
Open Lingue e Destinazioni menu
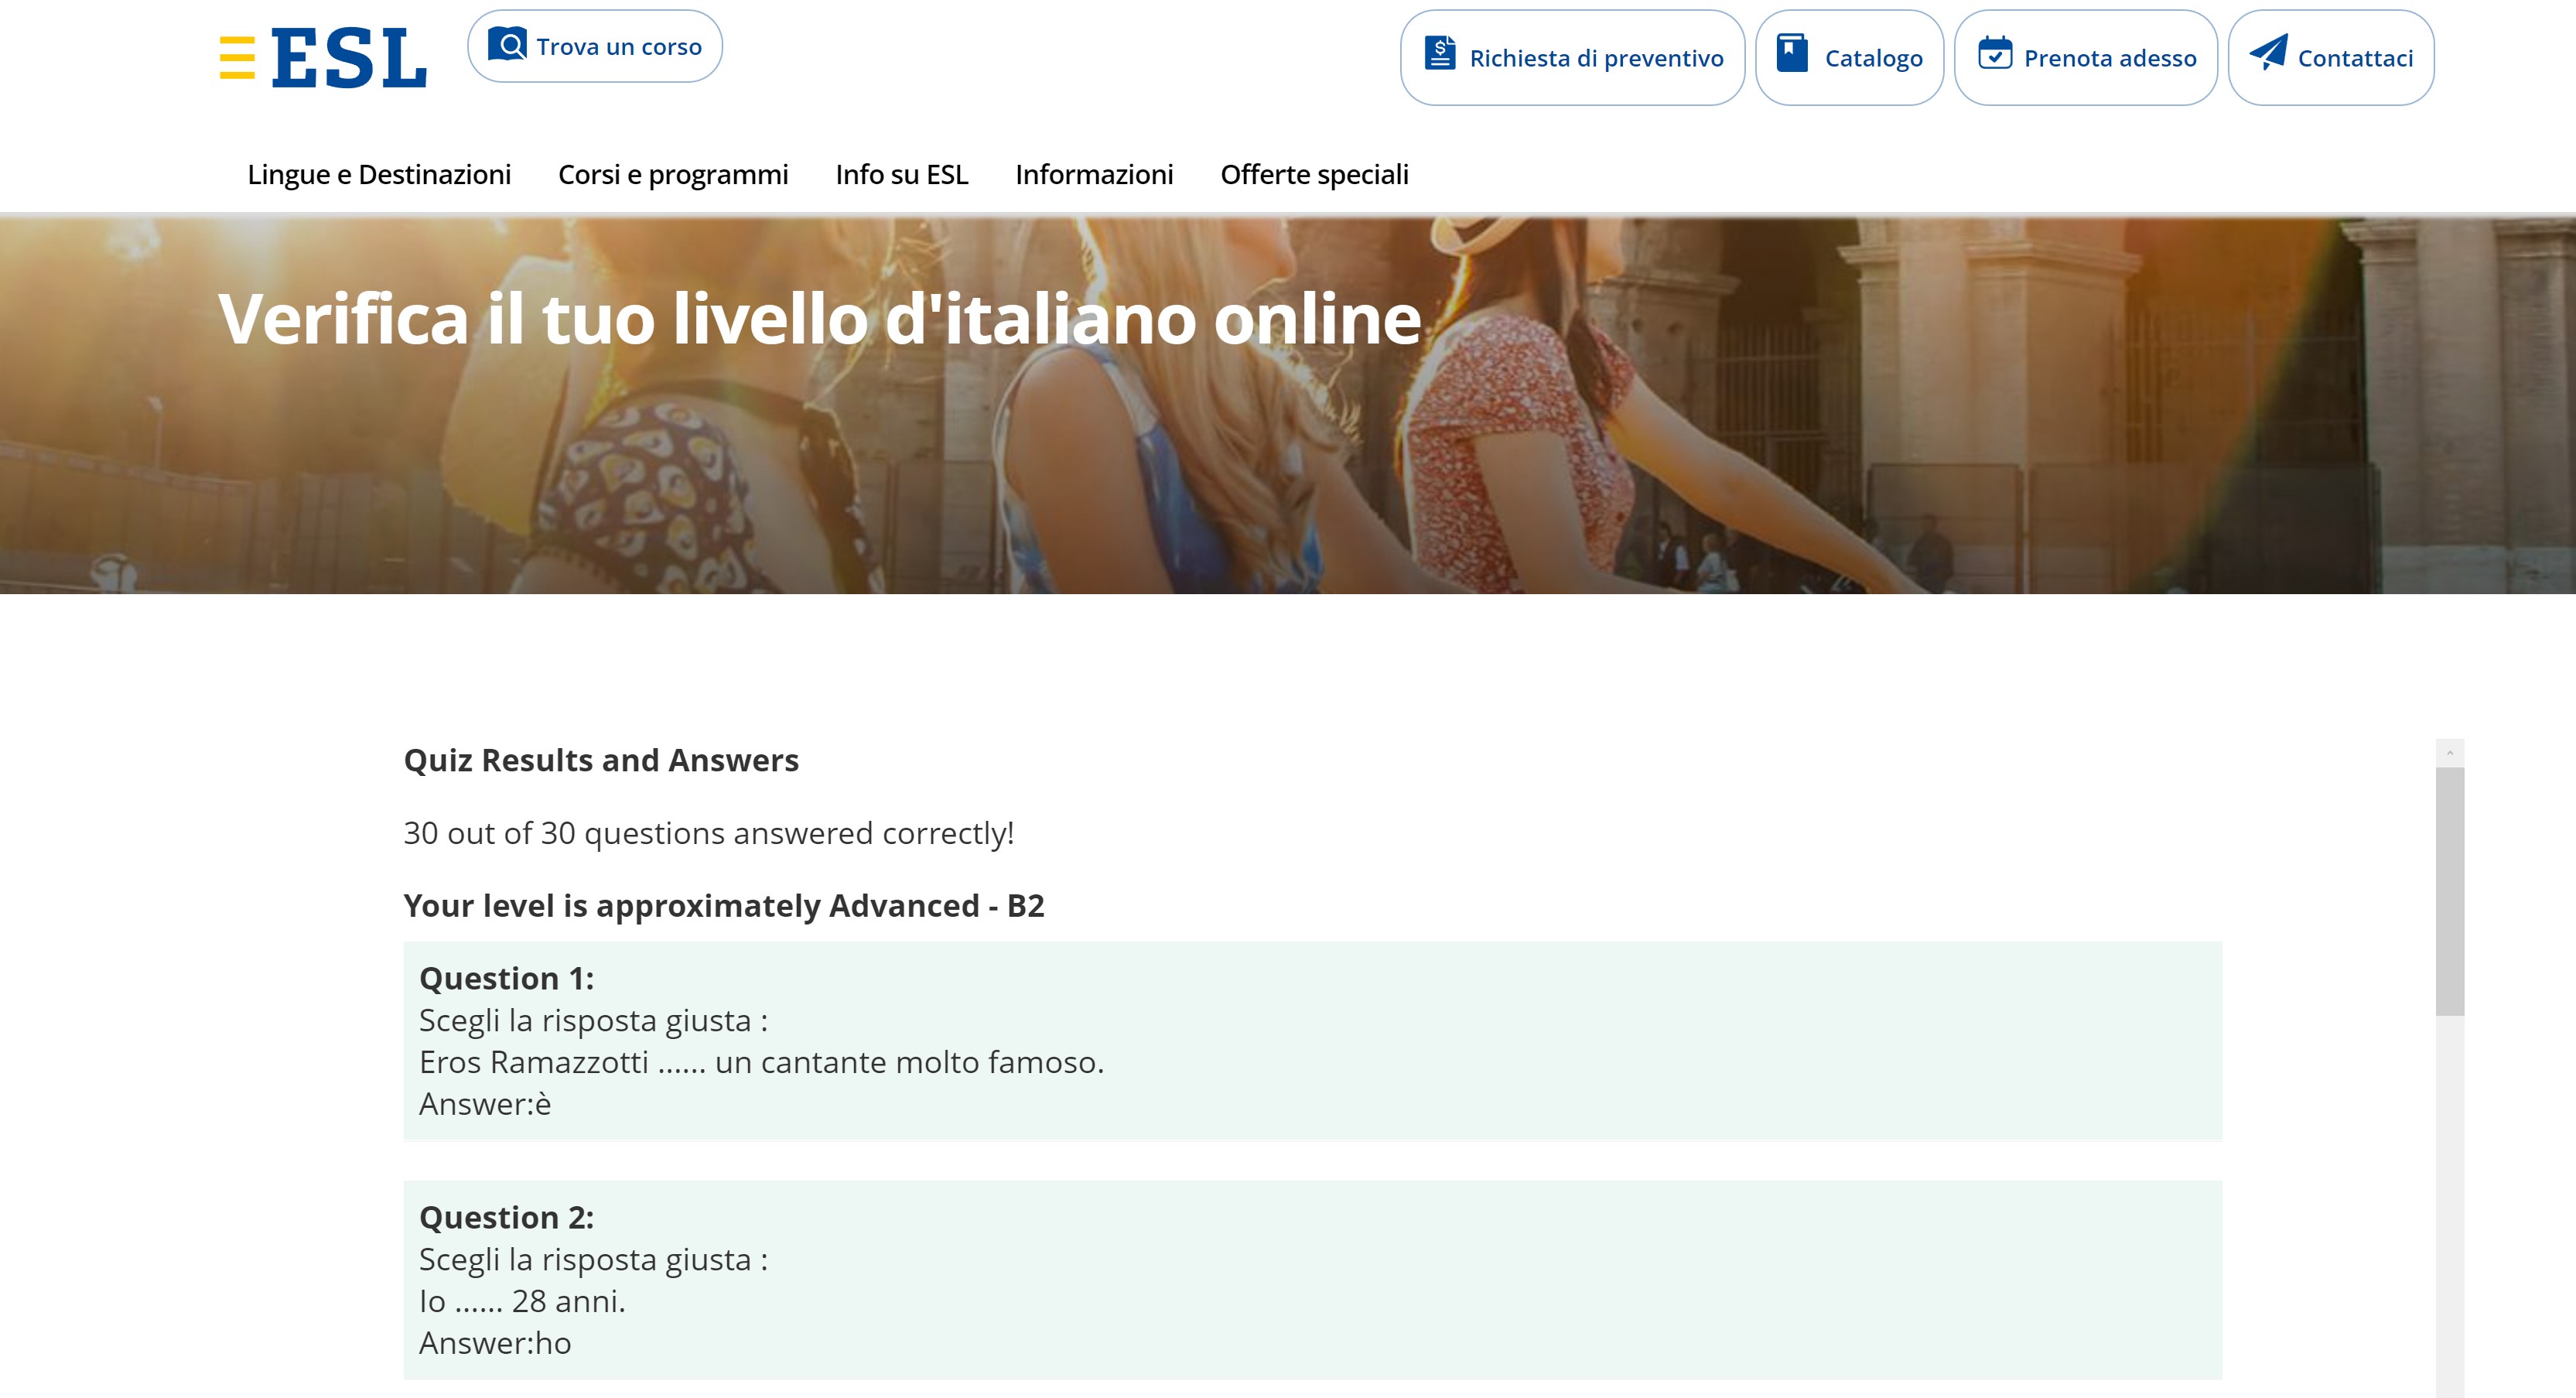(379, 175)
